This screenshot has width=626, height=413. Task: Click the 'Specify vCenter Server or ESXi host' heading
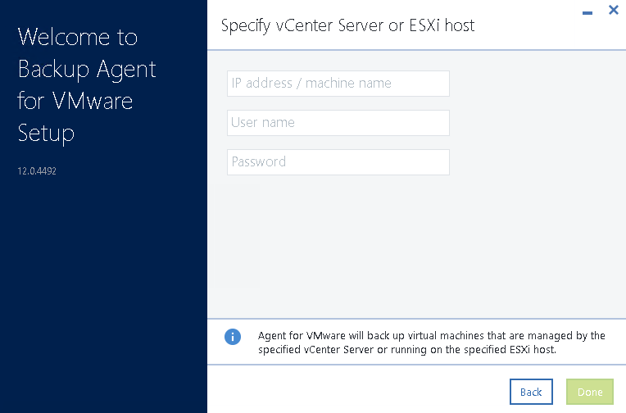pyautogui.click(x=347, y=26)
